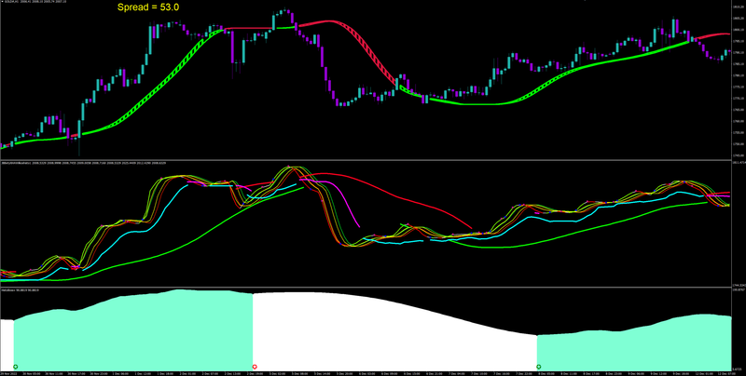Click the green buy marker at the first cyan histogram start
The image size is (746, 376).
click(16, 367)
